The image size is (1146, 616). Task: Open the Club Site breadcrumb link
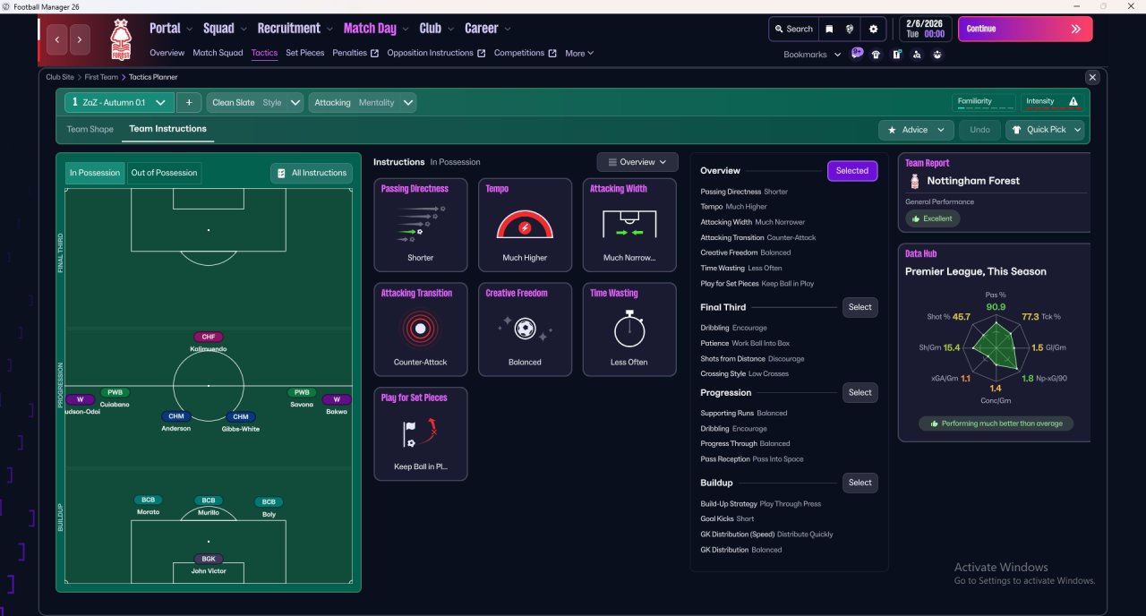tap(61, 77)
